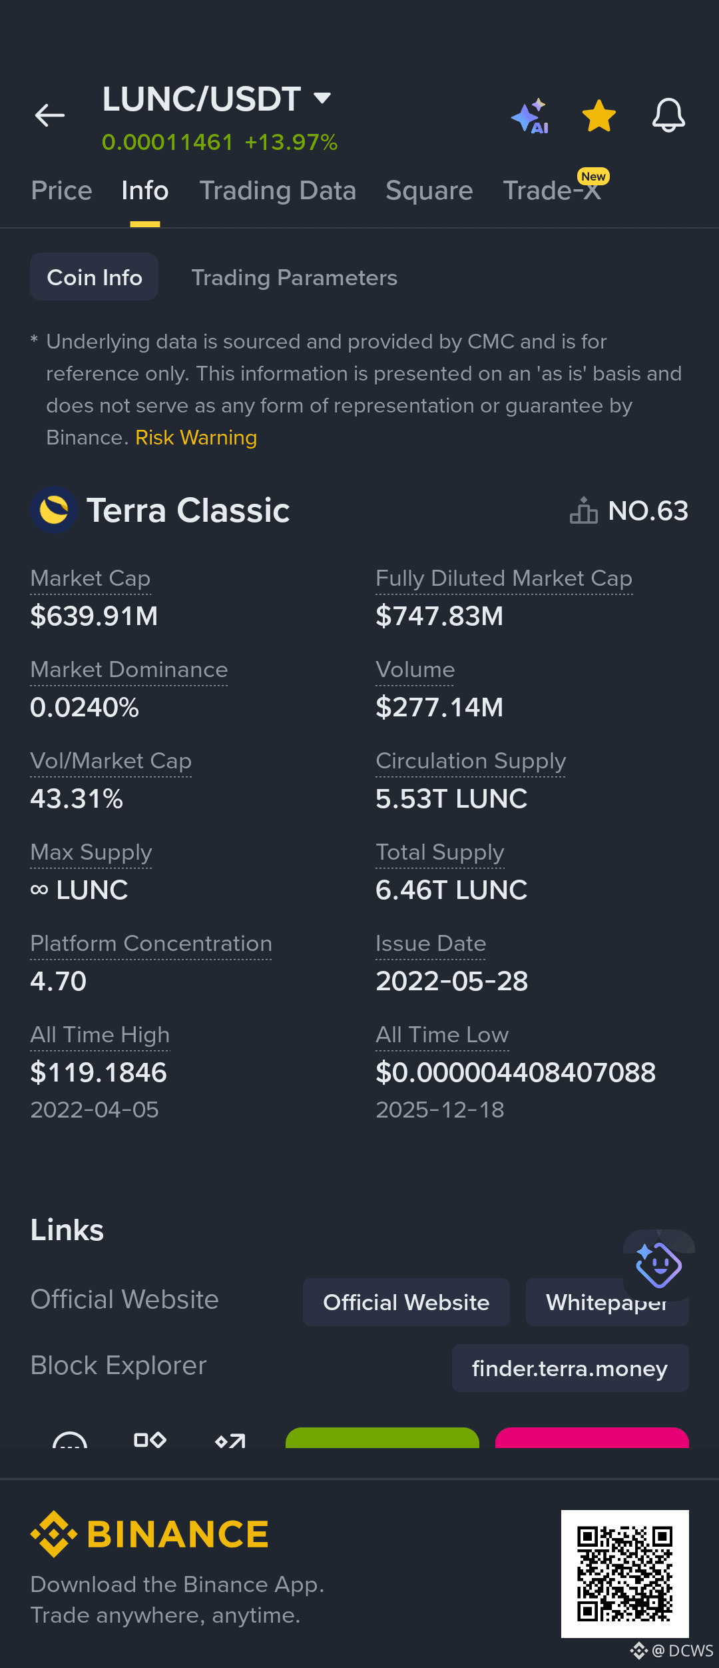Open the AI assistant sparkle icon
Screen dimensions: 719x1668
click(x=530, y=116)
